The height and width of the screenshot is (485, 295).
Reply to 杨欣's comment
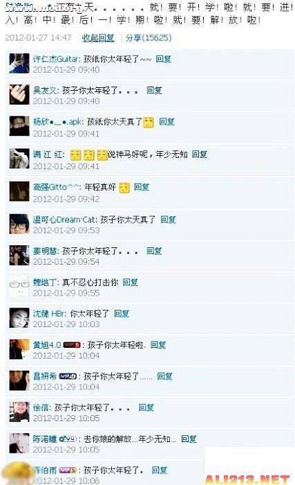[x=167, y=121]
